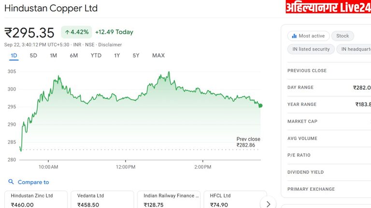Select the Stock category chip
Screen dimensions: 371x208
[342, 36]
